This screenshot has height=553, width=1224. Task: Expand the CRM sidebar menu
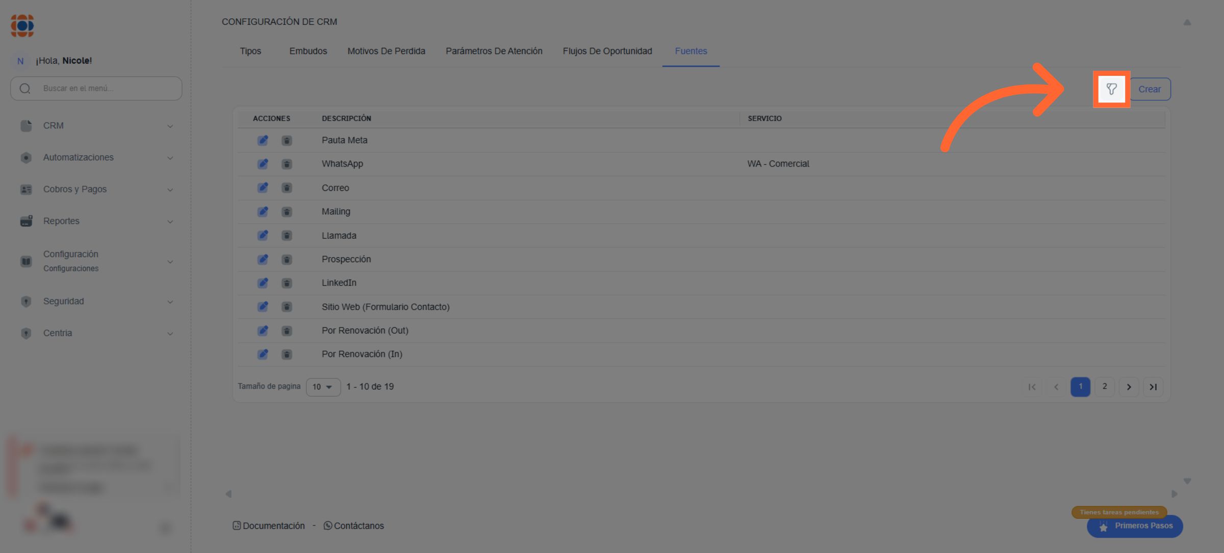[96, 126]
